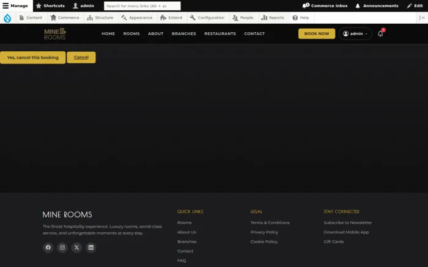Open footer About Us link
Viewport: 428px width, 267px height.
pyautogui.click(x=186, y=232)
